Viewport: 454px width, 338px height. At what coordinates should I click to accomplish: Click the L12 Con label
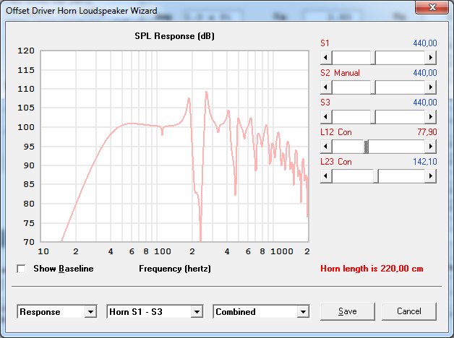tap(336, 132)
